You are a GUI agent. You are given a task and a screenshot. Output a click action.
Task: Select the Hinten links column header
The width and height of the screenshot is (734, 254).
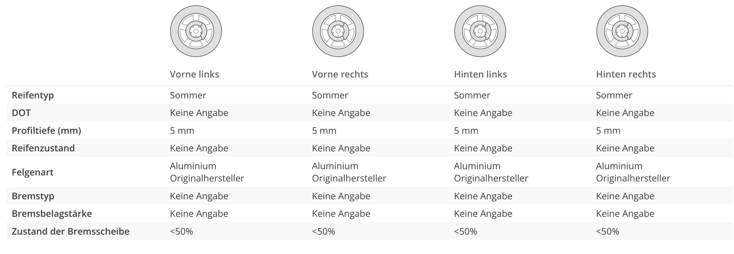pos(480,74)
